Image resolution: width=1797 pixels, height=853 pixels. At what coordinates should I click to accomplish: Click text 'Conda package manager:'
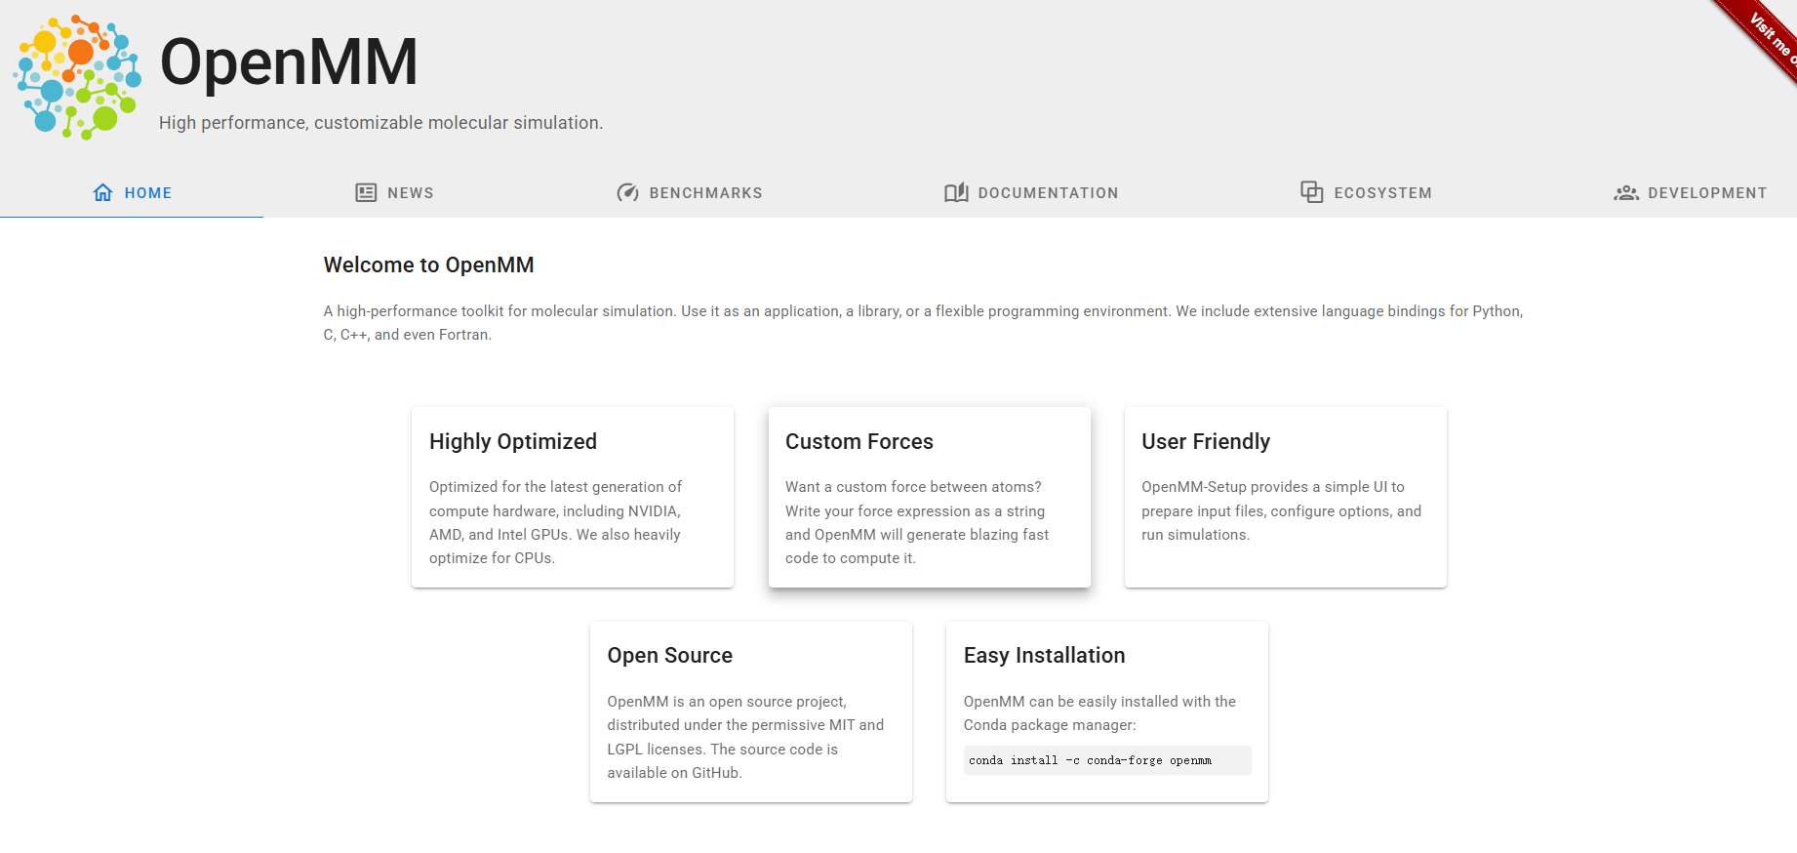(x=1050, y=725)
